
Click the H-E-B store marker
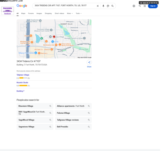tap(52, 42)
